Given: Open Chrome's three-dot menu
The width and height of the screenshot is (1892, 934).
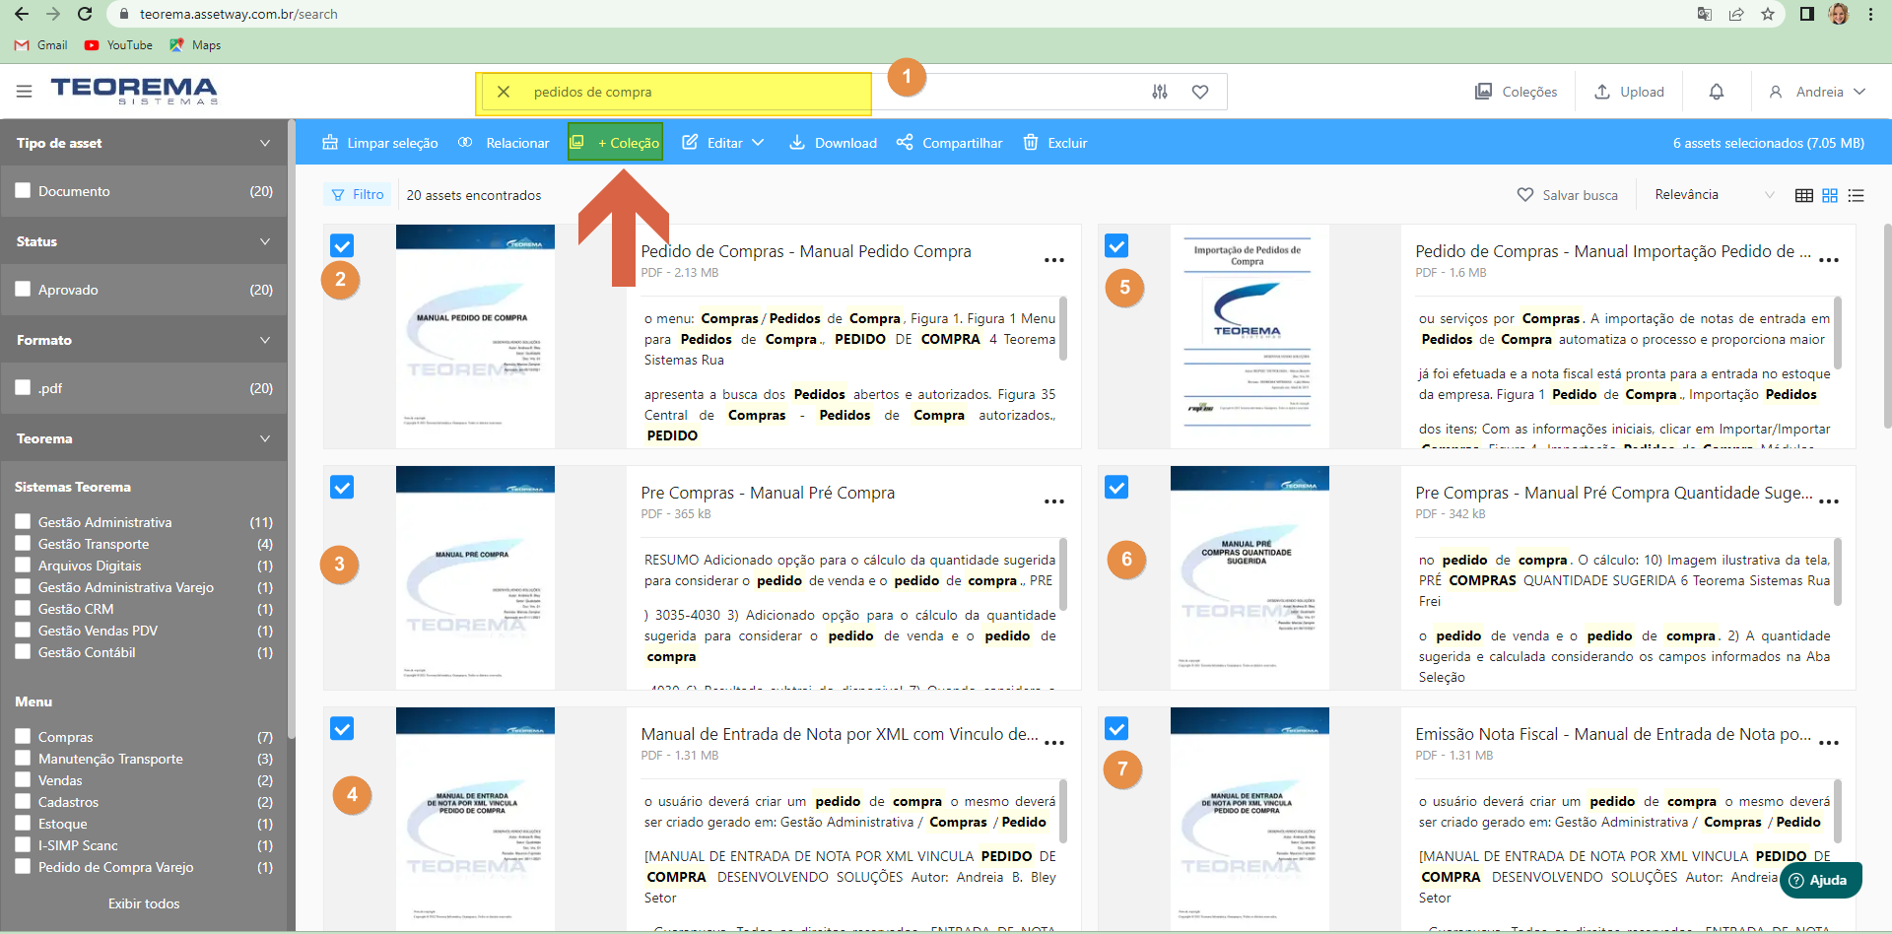Looking at the screenshot, I should coord(1870,14).
